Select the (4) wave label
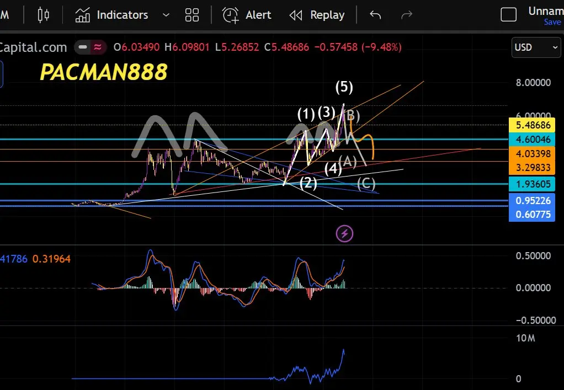 coord(333,169)
